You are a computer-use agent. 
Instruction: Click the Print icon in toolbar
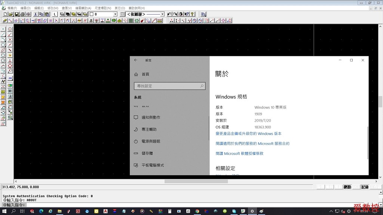22,14
